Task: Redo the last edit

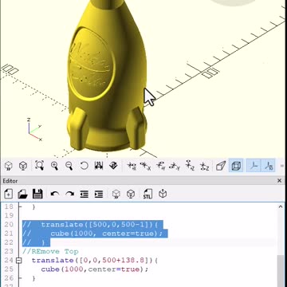Action: (x=69, y=194)
